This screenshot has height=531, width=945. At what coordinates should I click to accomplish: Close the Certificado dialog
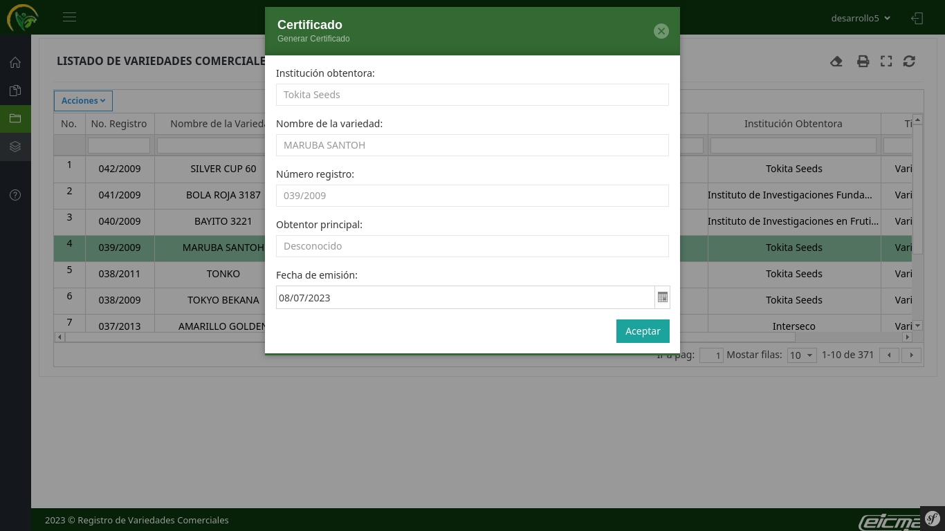[x=661, y=31]
